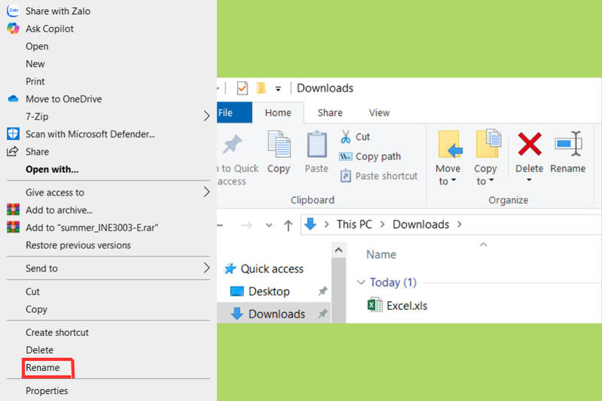Select Copy in the context menu
602x401 pixels.
pos(36,309)
